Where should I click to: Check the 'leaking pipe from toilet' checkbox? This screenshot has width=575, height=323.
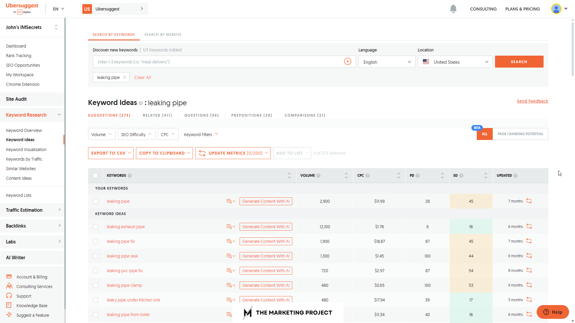(x=96, y=315)
